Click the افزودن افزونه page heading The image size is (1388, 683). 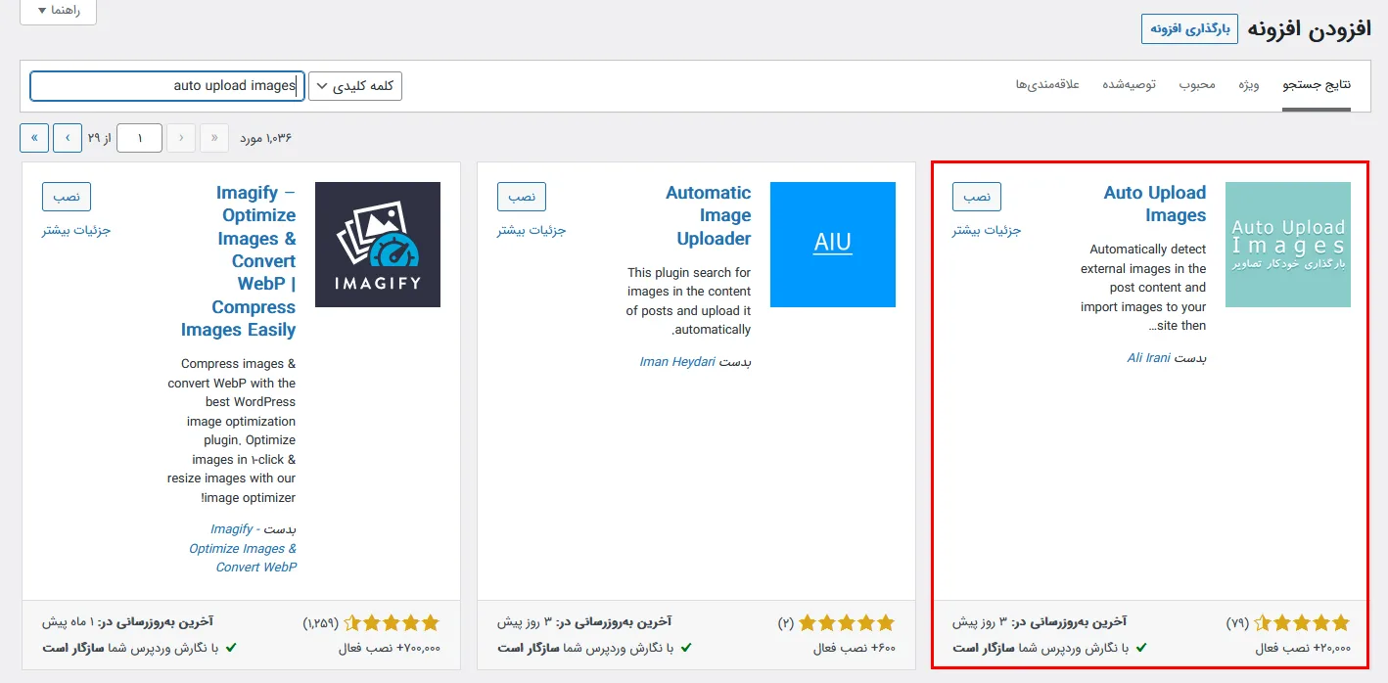tap(1310, 28)
